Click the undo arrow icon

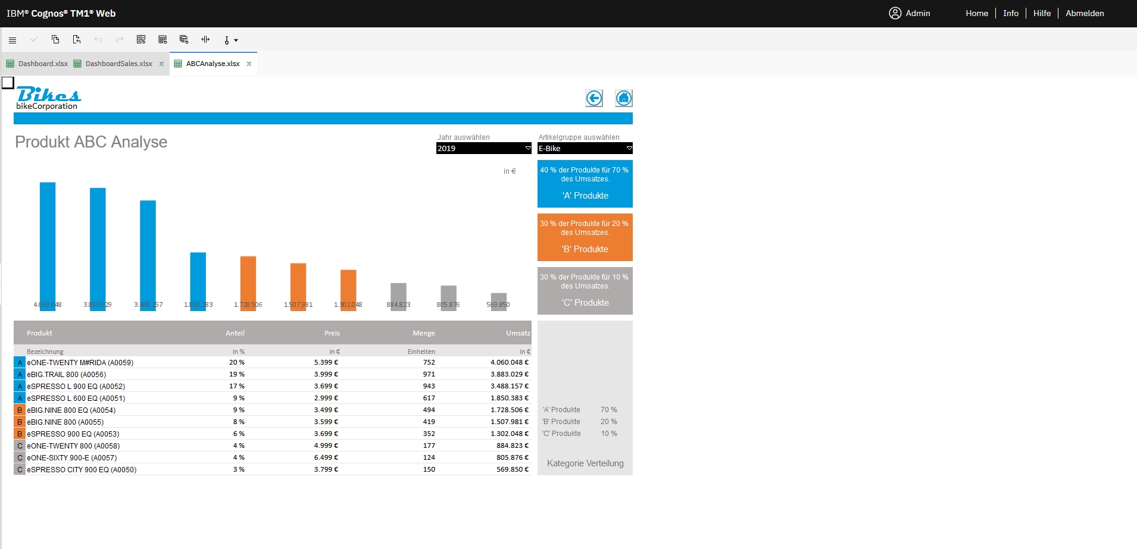(98, 40)
